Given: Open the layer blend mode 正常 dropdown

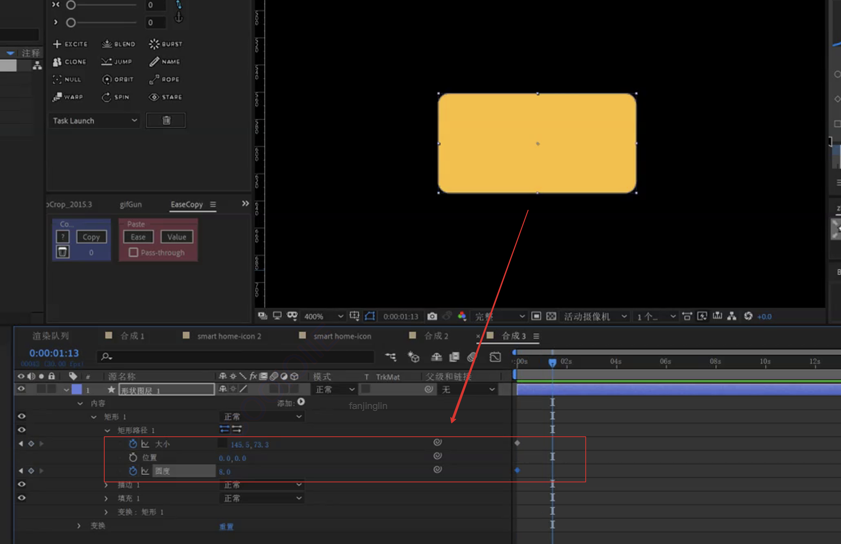Looking at the screenshot, I should point(335,390).
